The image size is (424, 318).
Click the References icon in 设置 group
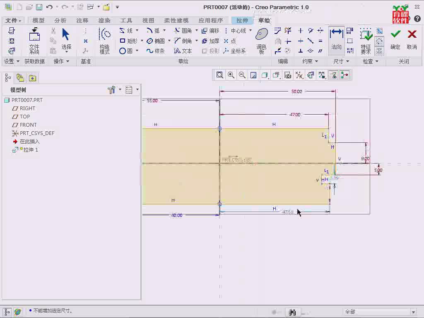(11, 41)
